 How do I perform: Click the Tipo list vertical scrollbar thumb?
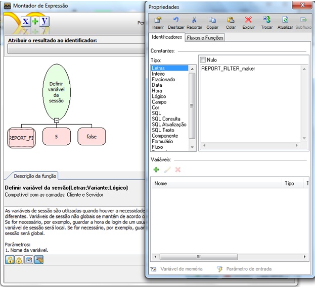click(x=192, y=106)
